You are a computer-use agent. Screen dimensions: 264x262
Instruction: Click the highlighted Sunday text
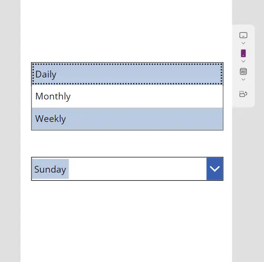(x=50, y=169)
